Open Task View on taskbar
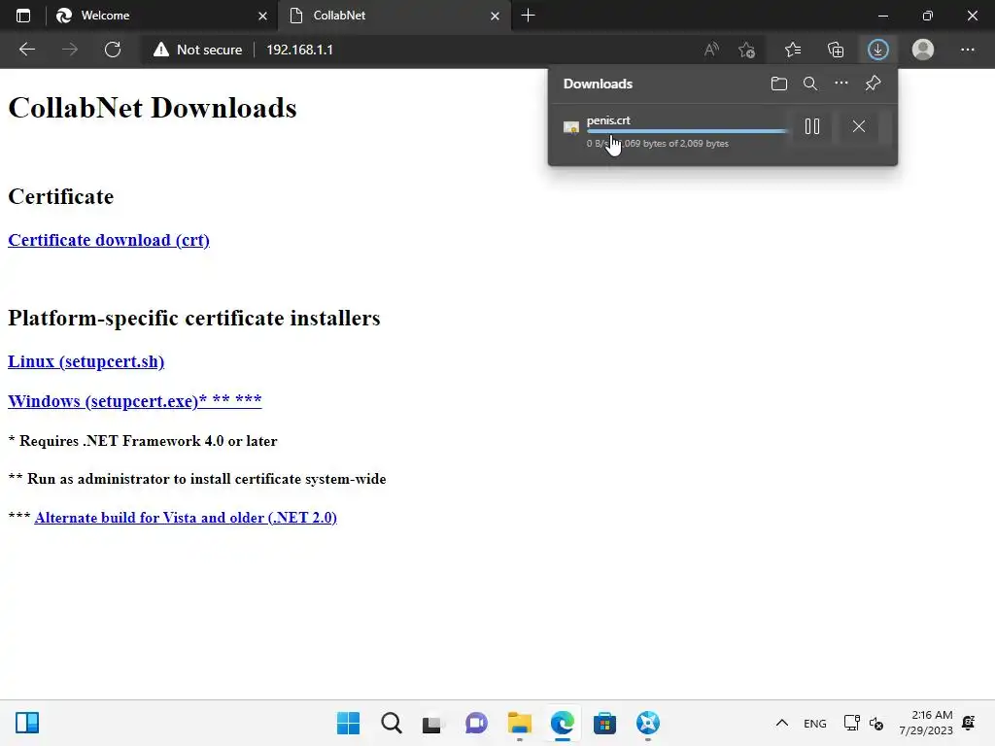This screenshot has width=995, height=746. pyautogui.click(x=433, y=723)
